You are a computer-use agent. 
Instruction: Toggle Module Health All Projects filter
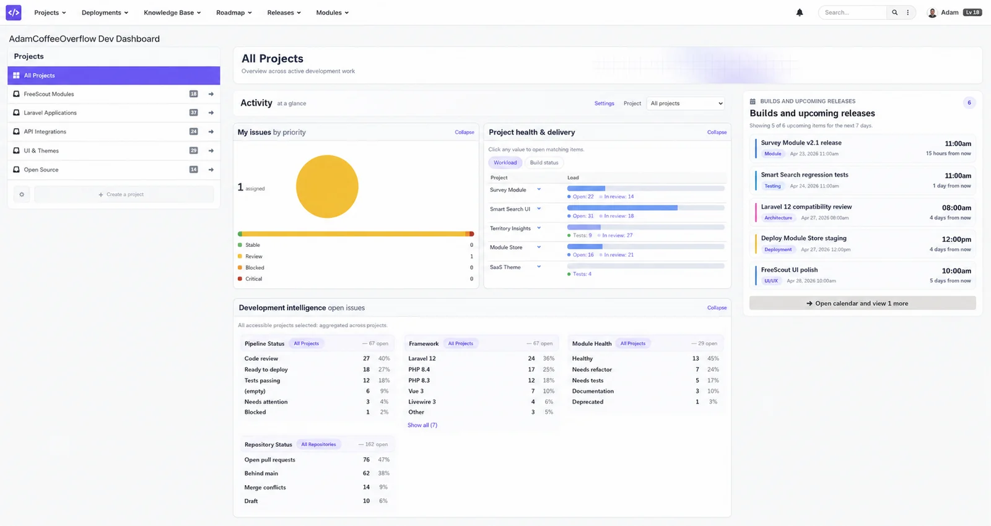632,343
